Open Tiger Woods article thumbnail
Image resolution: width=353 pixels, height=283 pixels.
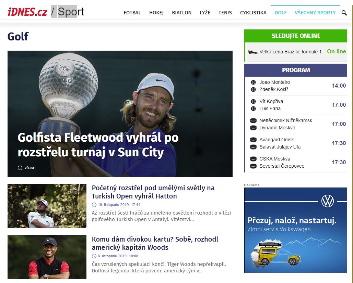pos(47,257)
